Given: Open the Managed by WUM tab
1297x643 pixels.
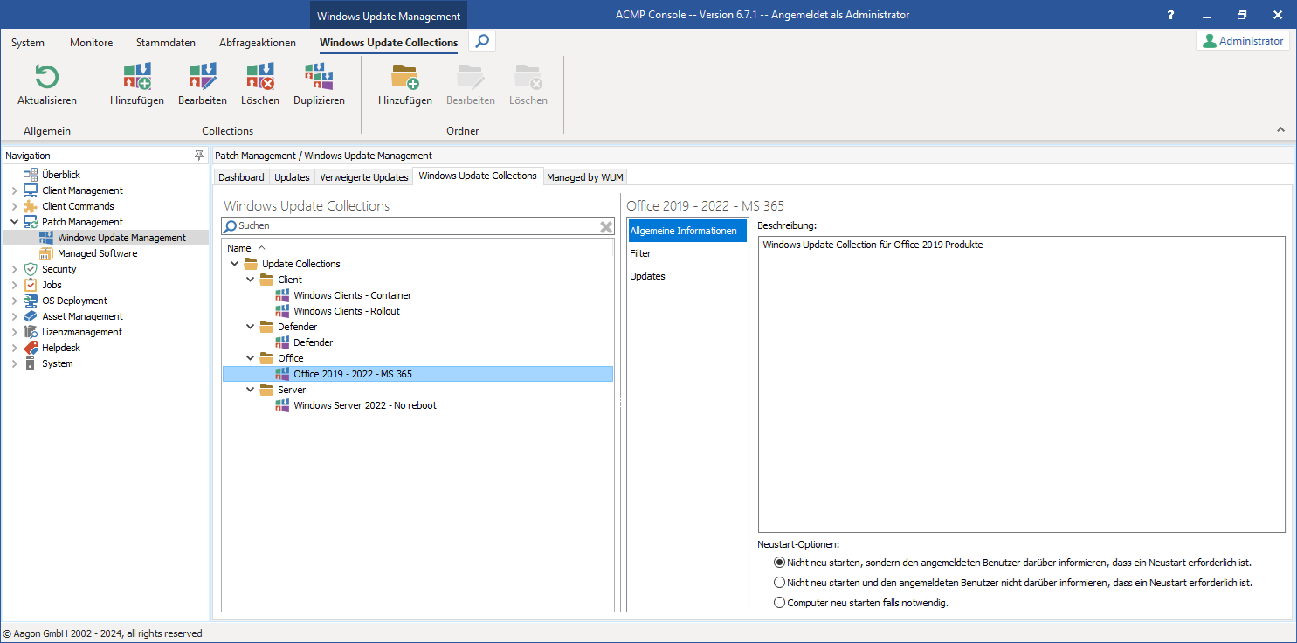Looking at the screenshot, I should click(584, 176).
